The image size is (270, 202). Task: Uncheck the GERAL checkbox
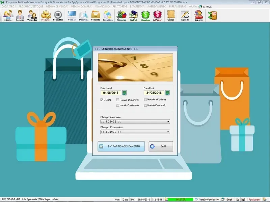[x=102, y=100]
